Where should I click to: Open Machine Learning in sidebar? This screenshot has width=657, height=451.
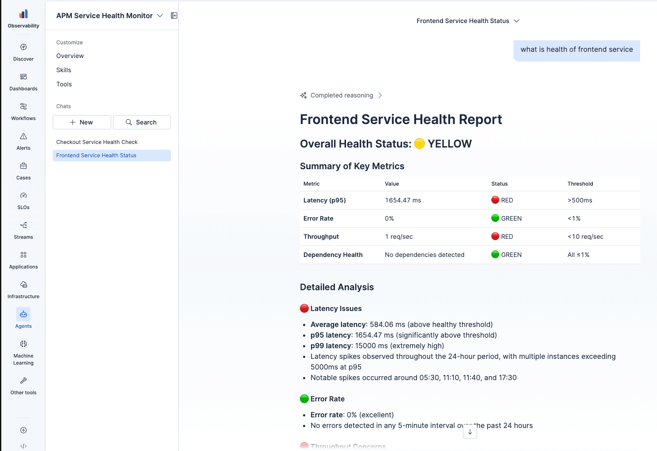tap(23, 352)
